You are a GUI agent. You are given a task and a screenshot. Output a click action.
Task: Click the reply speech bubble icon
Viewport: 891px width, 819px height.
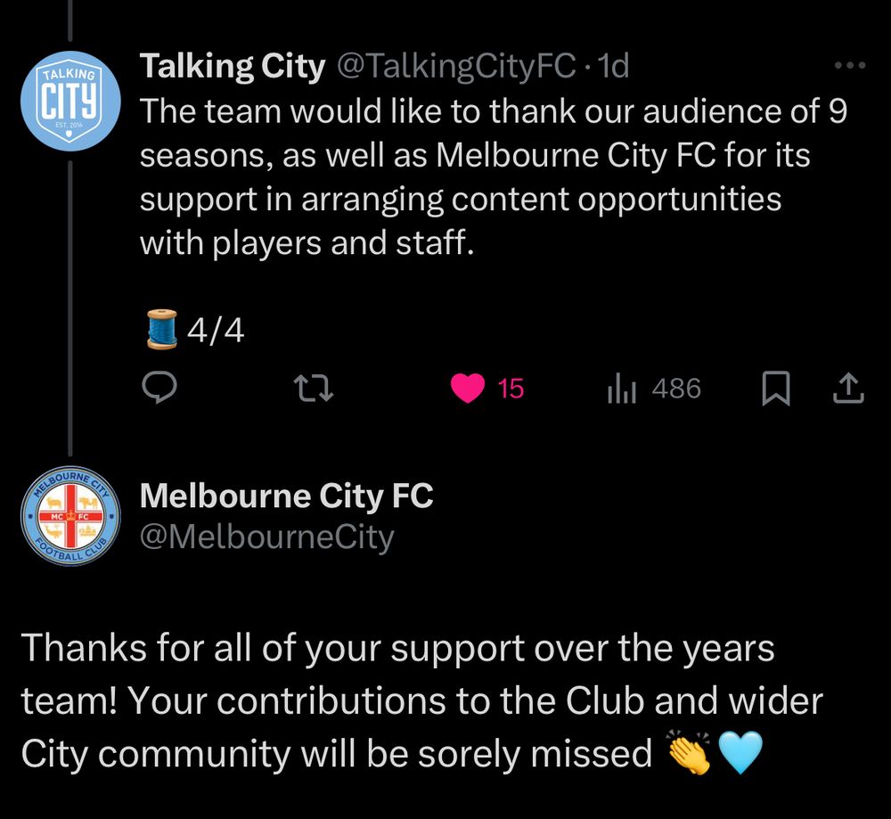pyautogui.click(x=160, y=389)
